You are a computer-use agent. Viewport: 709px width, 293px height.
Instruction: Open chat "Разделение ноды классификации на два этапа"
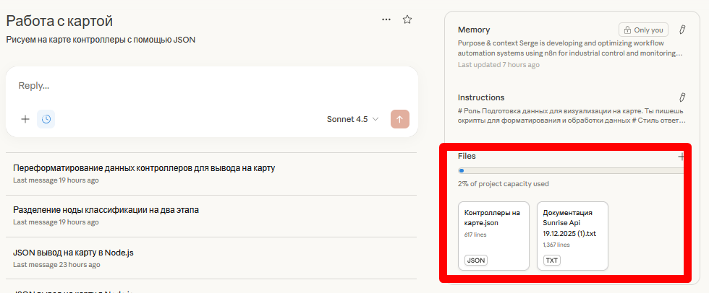[x=106, y=210]
